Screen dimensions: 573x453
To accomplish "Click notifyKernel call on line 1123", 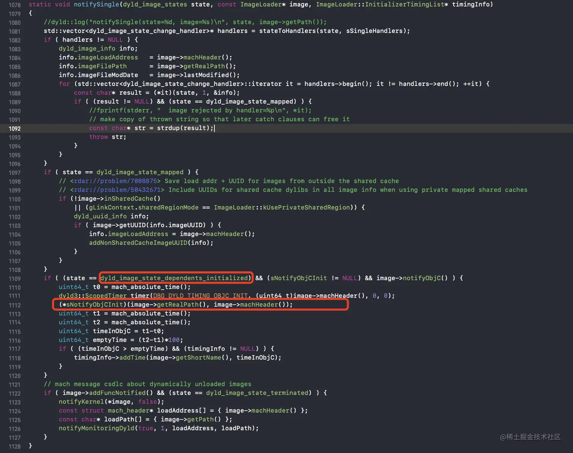I will click(x=81, y=402).
